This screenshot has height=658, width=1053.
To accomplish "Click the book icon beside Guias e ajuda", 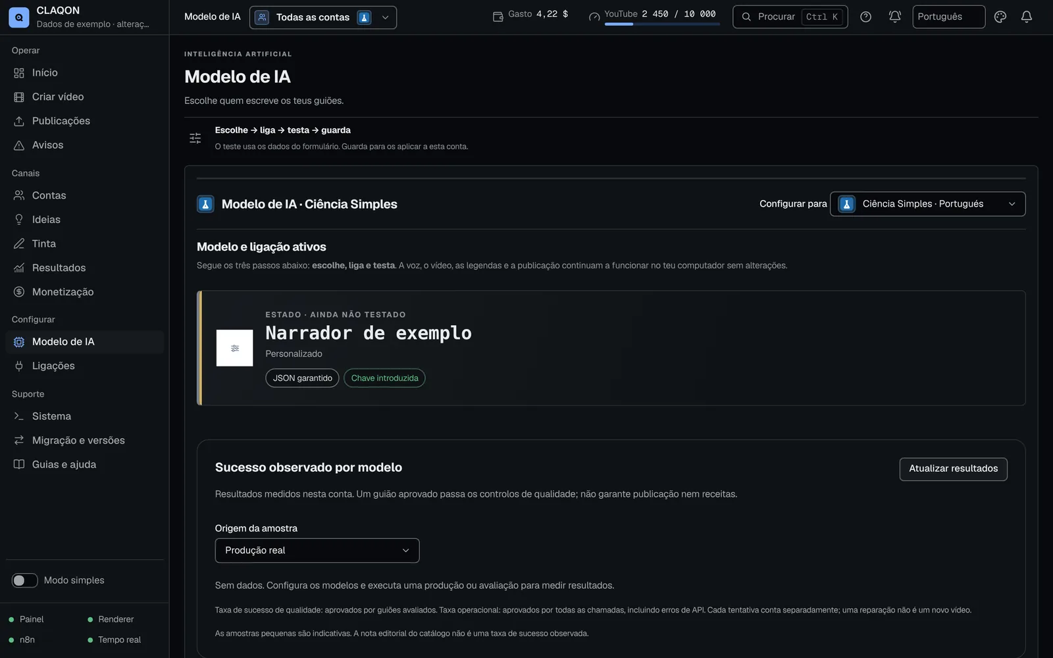I will tap(19, 465).
